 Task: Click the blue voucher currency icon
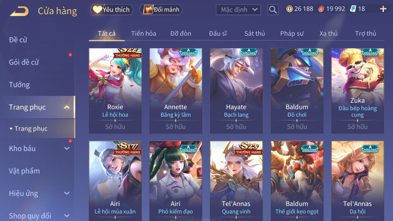tap(353, 9)
